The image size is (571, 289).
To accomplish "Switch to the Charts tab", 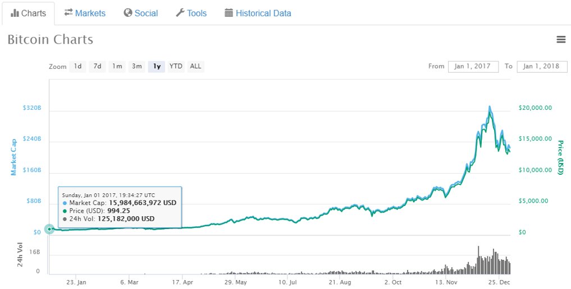I will [29, 13].
